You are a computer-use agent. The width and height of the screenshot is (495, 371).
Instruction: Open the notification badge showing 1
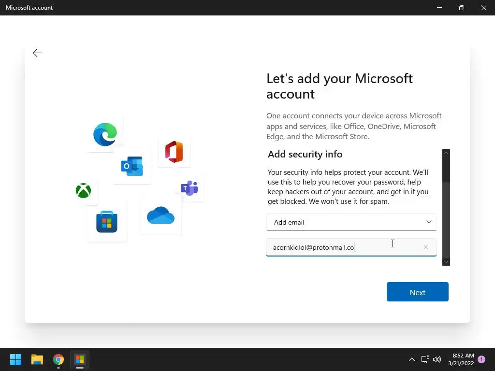[481, 359]
